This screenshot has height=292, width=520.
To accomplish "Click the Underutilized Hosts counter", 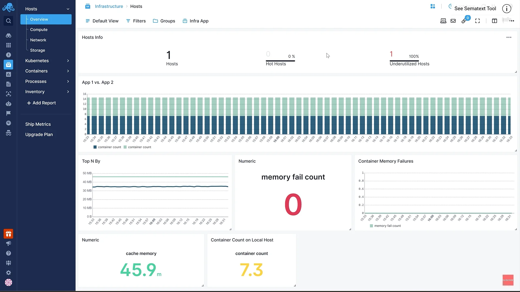I will (x=409, y=58).
